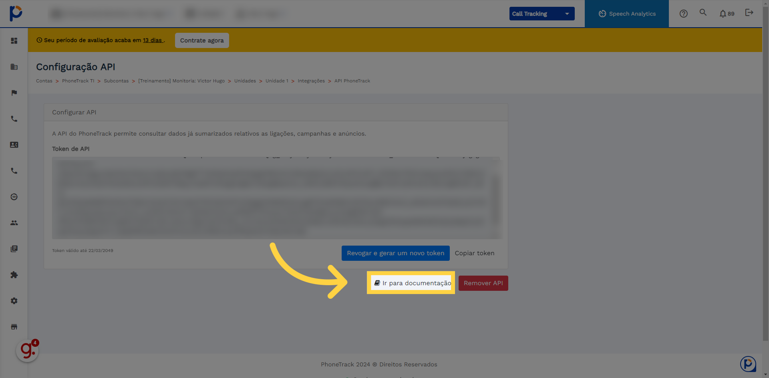This screenshot has height=378, width=769.
Task: Open the red g. widget with badge 4
Action: [27, 351]
